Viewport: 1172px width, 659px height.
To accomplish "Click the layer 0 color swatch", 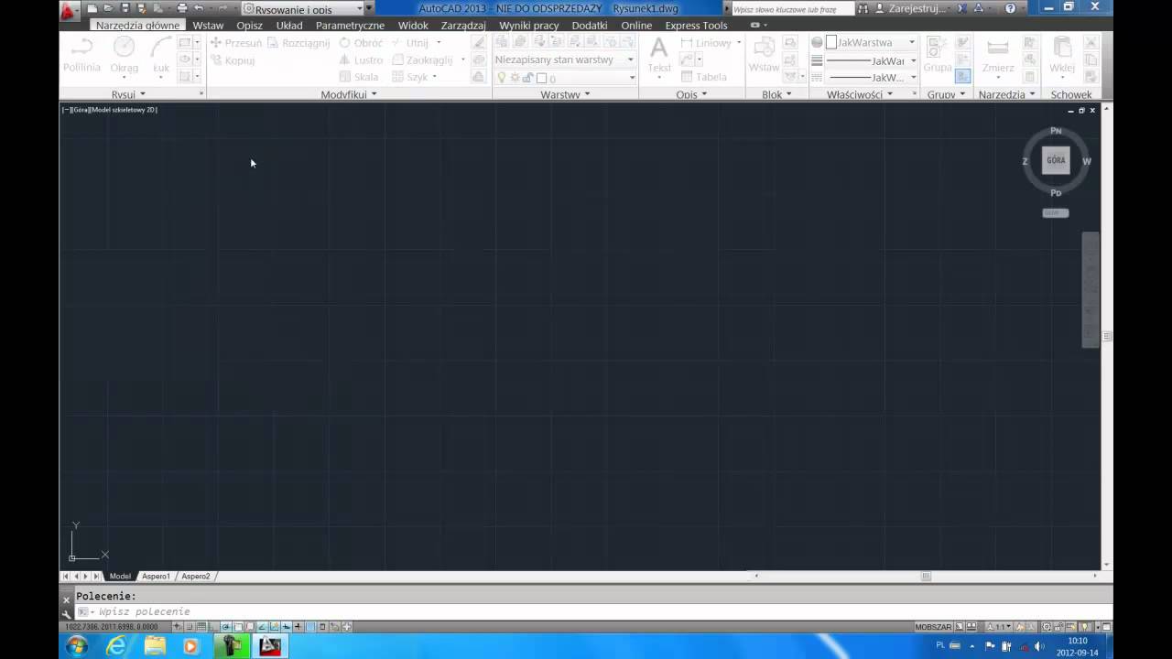I will pyautogui.click(x=541, y=79).
